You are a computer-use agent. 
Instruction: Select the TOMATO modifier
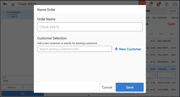166,69
